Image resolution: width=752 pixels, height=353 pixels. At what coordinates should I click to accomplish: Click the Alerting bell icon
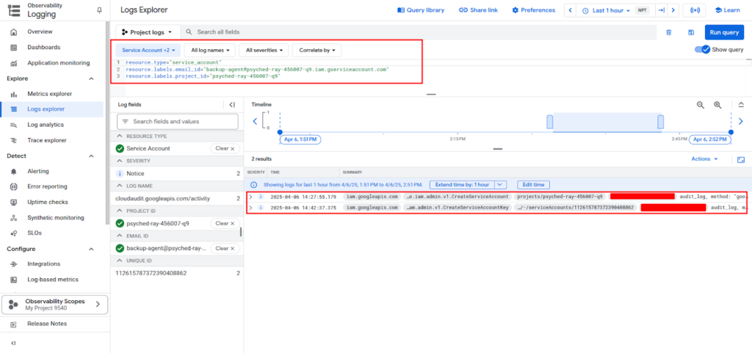pyautogui.click(x=14, y=171)
